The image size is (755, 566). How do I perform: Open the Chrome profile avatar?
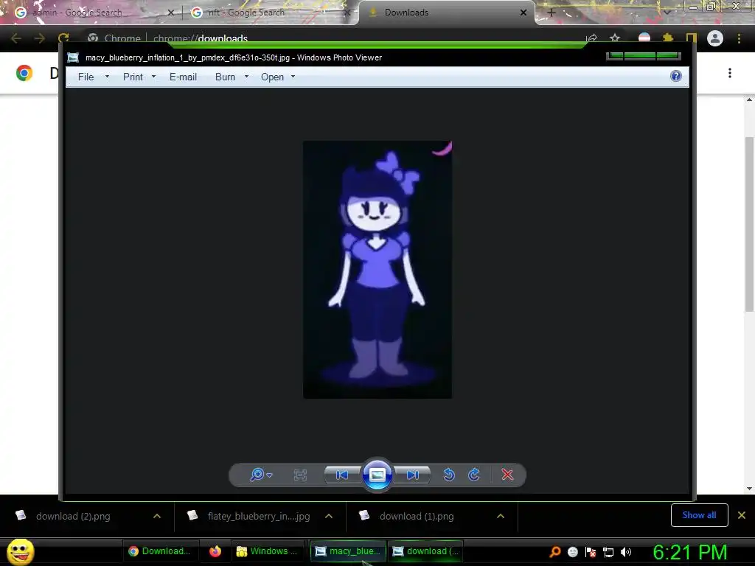(715, 38)
